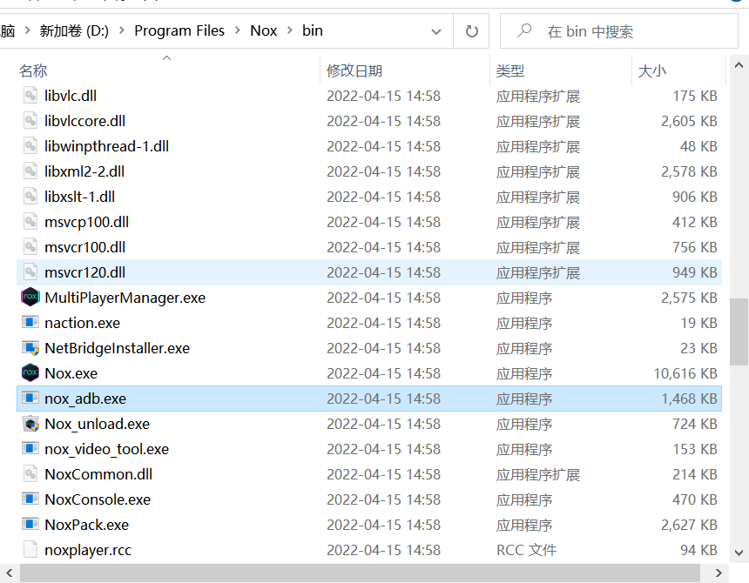Screen dimensions: 749x583
Task: Click the 2,627 KB size value
Action: [689, 525]
